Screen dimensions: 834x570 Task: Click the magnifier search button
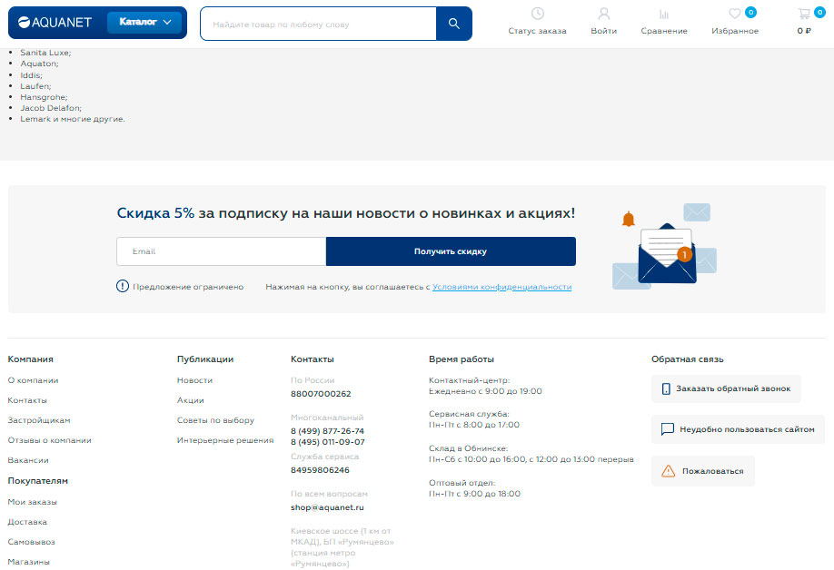[453, 24]
